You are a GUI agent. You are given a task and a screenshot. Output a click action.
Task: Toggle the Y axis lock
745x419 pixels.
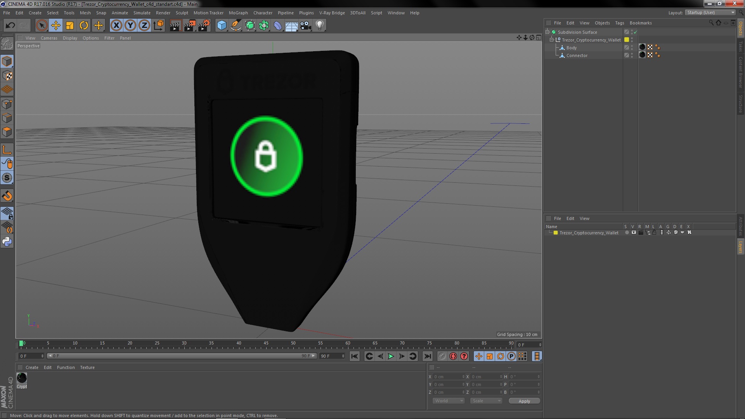pos(130,26)
